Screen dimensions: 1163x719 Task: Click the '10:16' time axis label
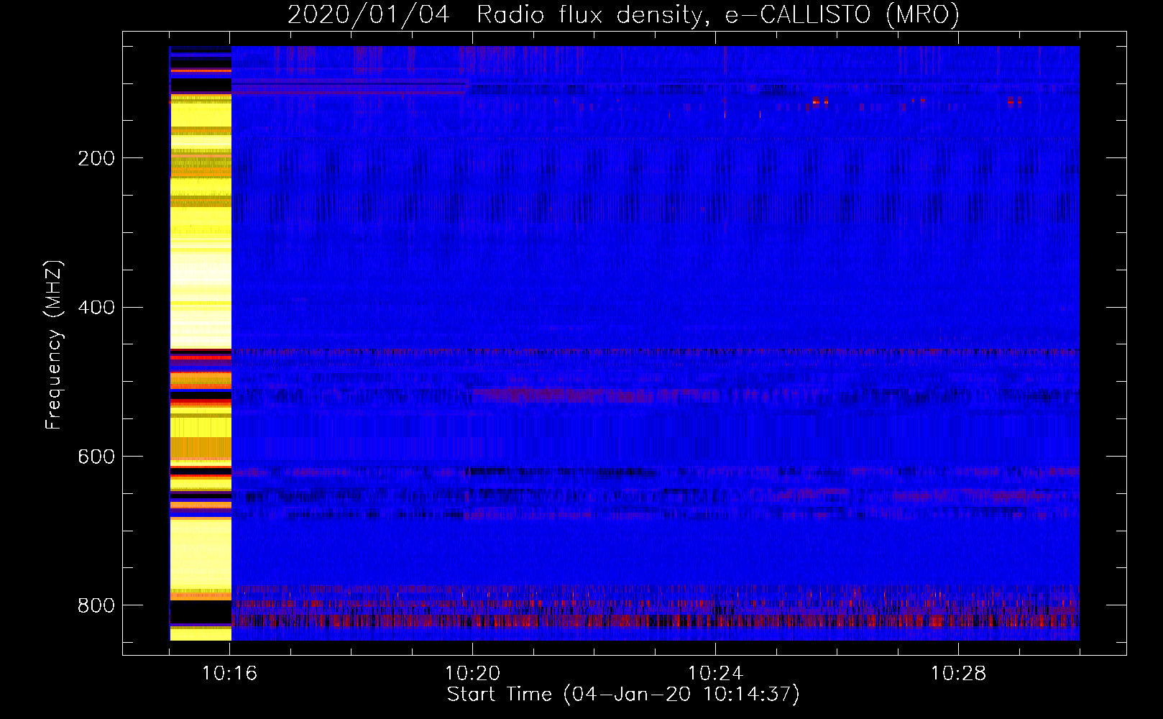point(230,674)
